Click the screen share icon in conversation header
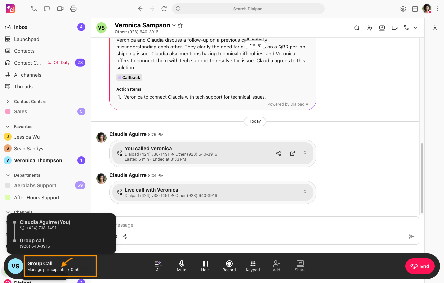Viewport: 444px width, 283px height. [x=382, y=28]
